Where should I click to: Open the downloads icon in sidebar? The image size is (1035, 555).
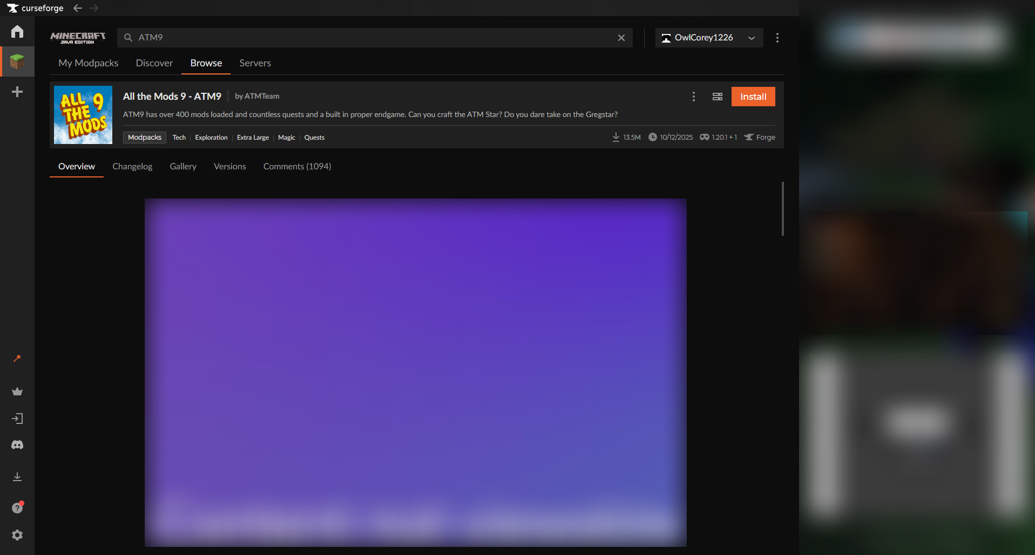pos(17,477)
